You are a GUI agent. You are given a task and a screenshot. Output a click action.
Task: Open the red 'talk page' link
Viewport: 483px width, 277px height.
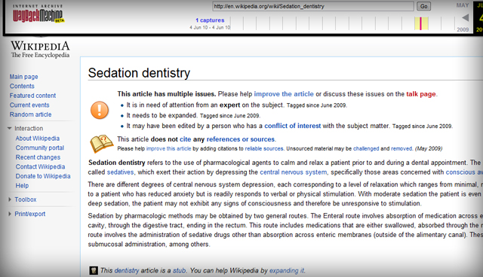pos(421,94)
